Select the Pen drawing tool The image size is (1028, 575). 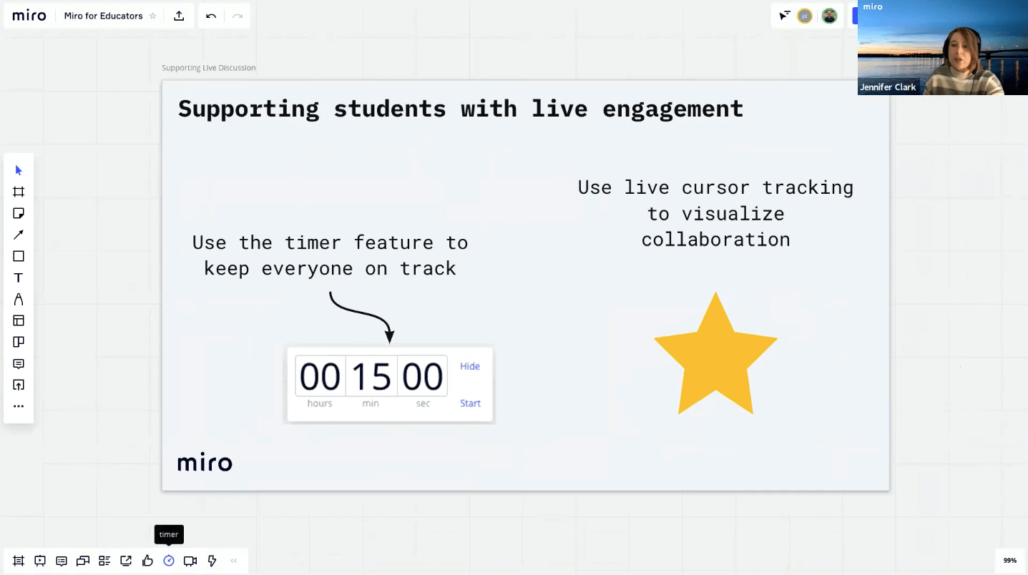[x=19, y=299]
